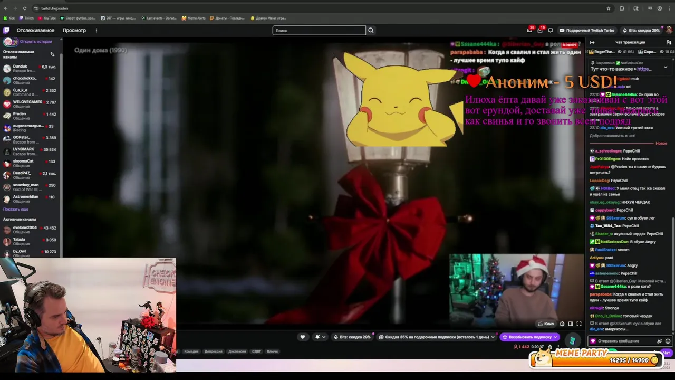Open the notification bell dropdown
675x380 pixels.
click(320, 337)
